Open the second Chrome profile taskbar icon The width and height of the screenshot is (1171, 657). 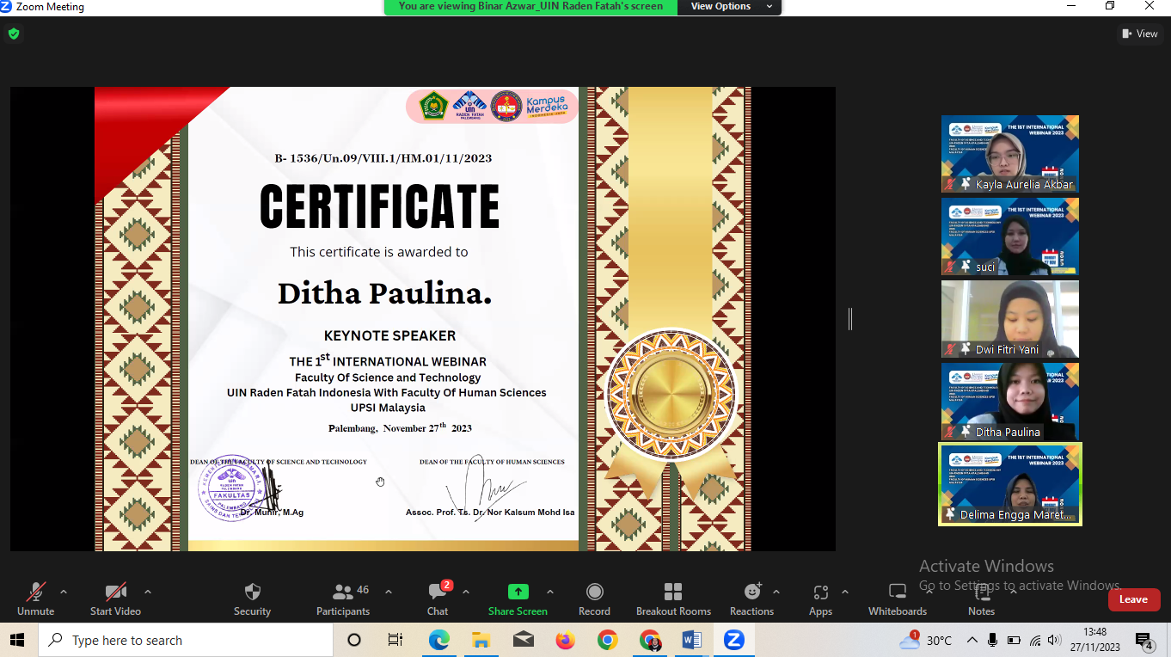point(649,640)
